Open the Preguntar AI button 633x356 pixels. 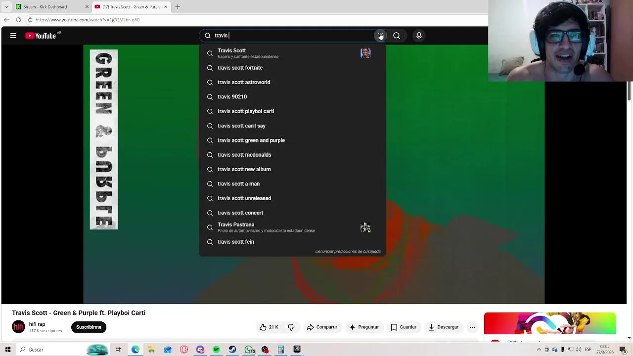point(364,327)
